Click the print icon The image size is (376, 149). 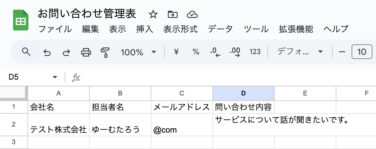click(x=86, y=52)
